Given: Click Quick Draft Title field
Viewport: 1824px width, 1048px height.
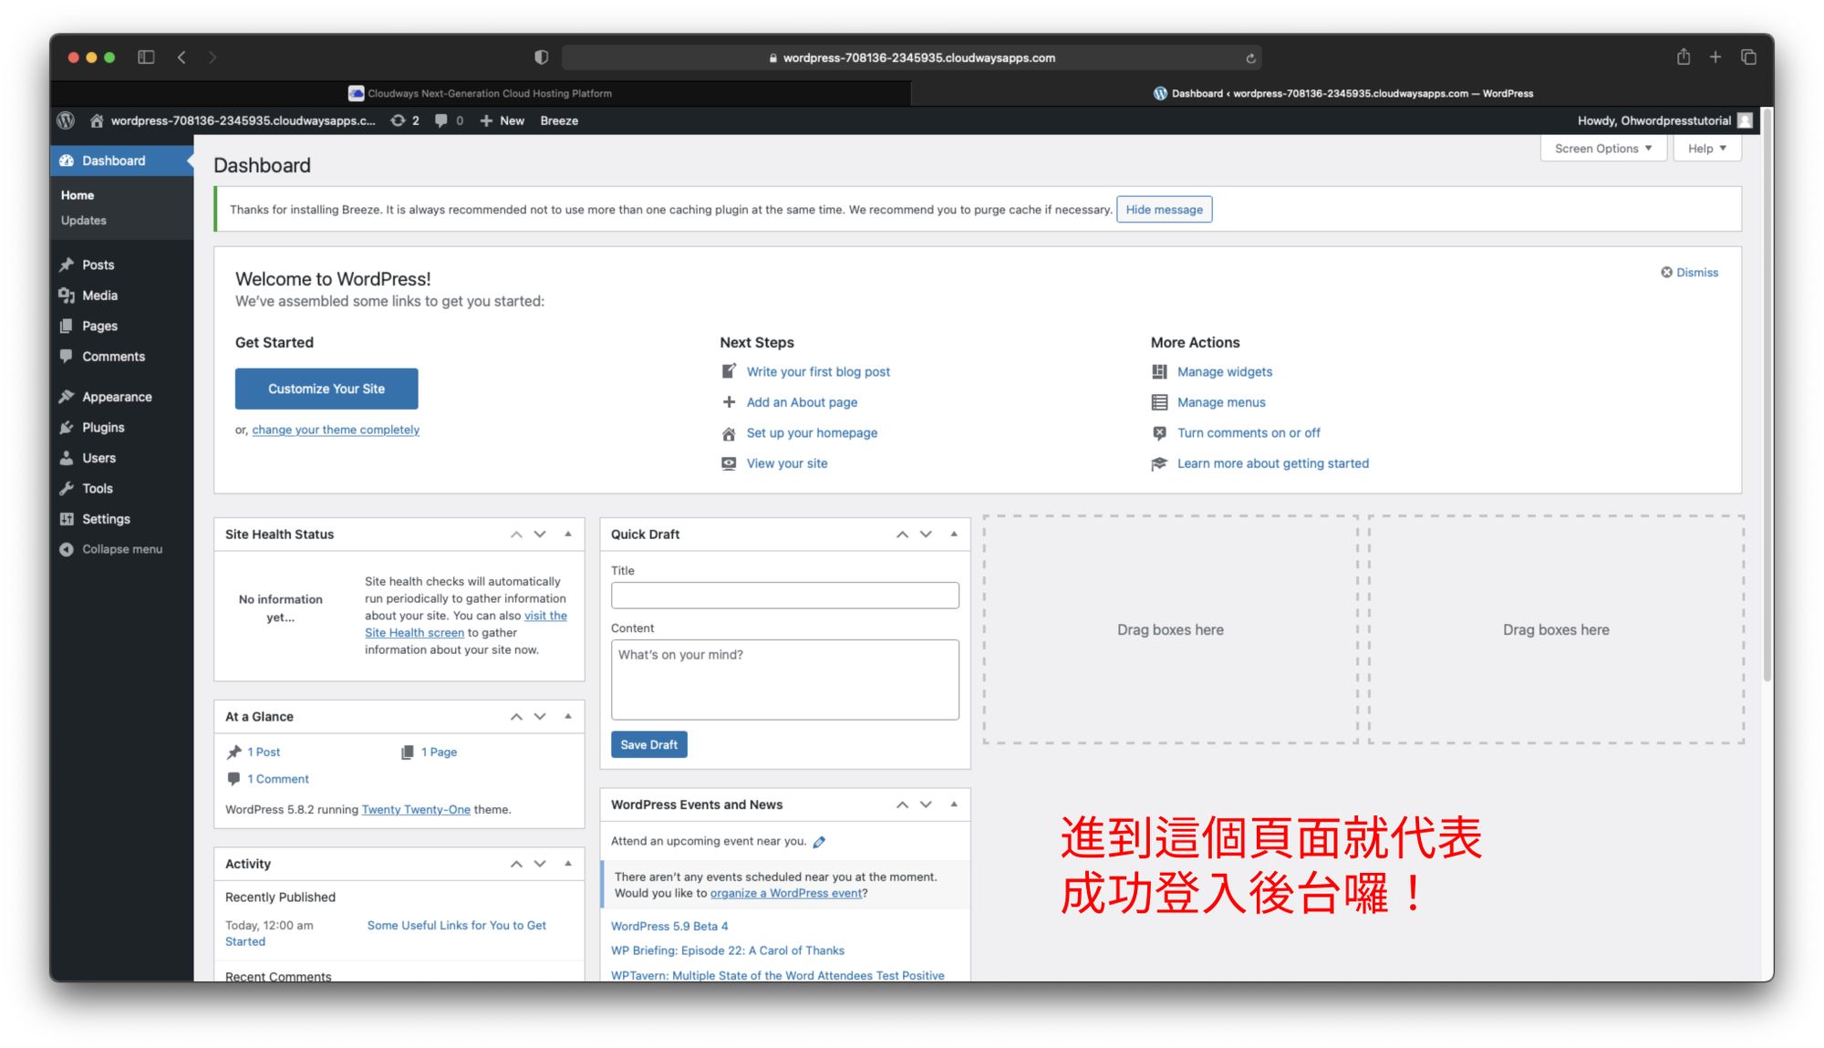Looking at the screenshot, I should [x=784, y=596].
